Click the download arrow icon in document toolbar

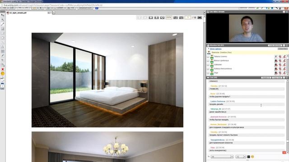tap(151, 18)
